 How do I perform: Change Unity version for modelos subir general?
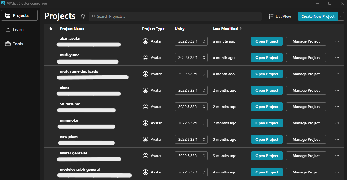pos(191,172)
